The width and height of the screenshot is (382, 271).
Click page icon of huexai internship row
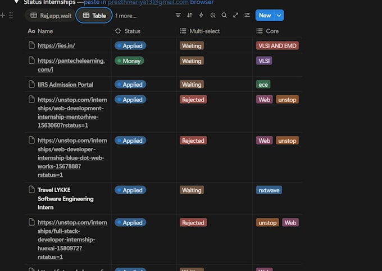[31, 222]
